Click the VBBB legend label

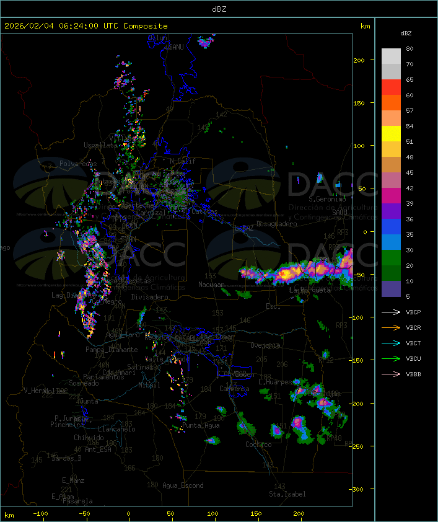coord(413,374)
